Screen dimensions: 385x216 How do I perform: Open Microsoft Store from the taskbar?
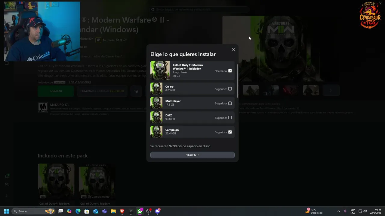click(87, 211)
